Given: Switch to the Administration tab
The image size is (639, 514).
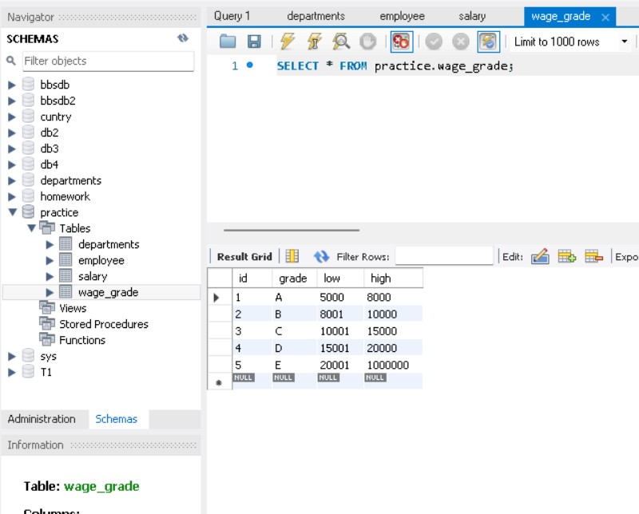Looking at the screenshot, I should pyautogui.click(x=42, y=419).
